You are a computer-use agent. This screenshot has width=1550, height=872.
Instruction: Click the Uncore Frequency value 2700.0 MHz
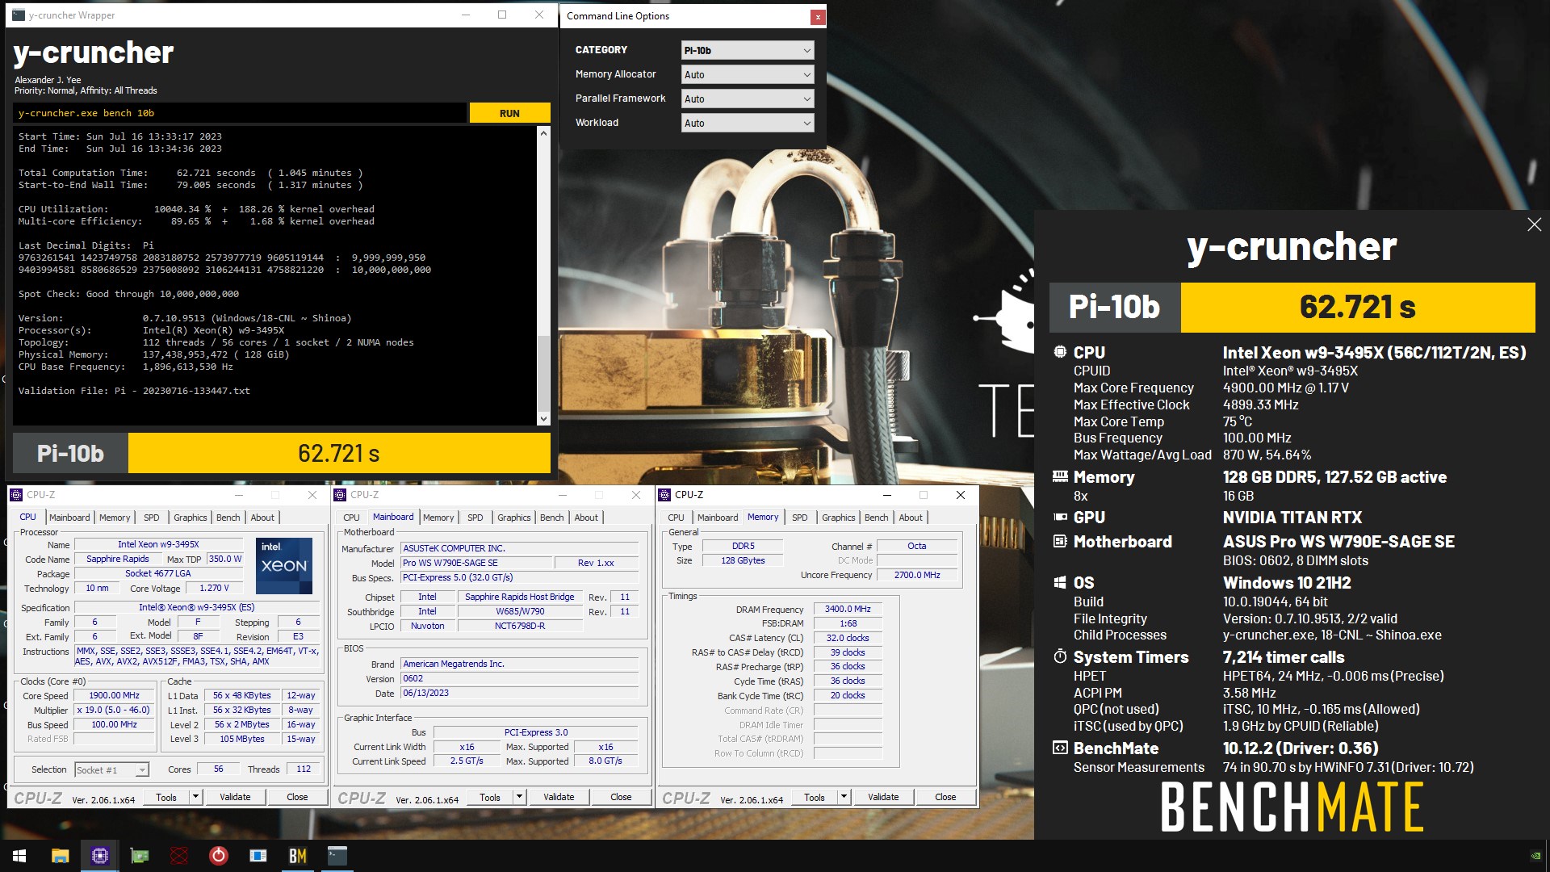pyautogui.click(x=917, y=575)
